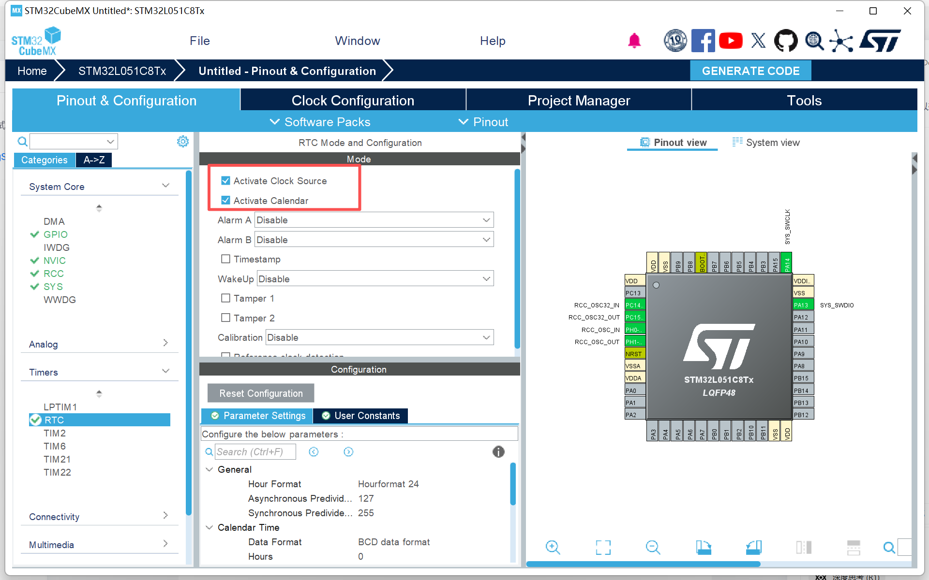Image resolution: width=929 pixels, height=580 pixels.
Task: Open the GitHub icon link
Action: pyautogui.click(x=786, y=41)
